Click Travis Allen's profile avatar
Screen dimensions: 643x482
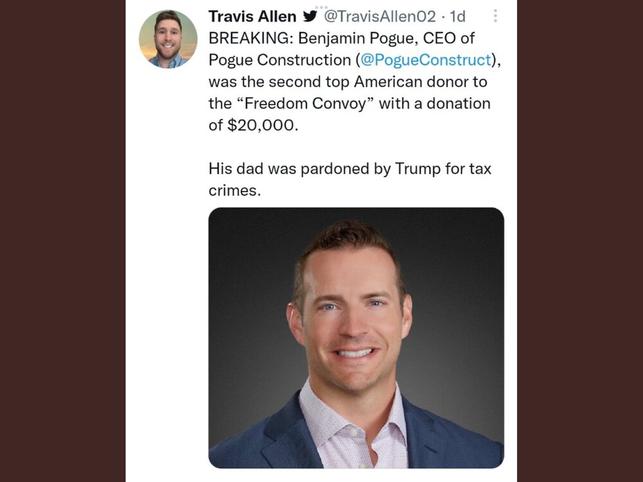click(168, 39)
